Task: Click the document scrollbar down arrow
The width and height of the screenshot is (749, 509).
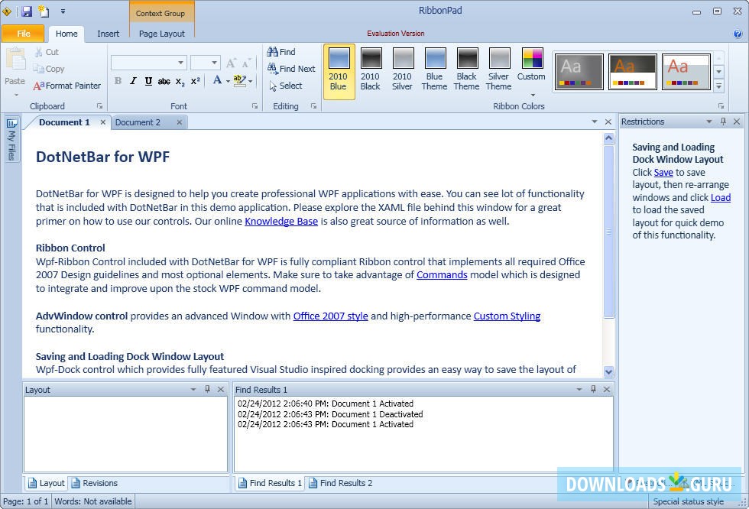Action: click(608, 371)
